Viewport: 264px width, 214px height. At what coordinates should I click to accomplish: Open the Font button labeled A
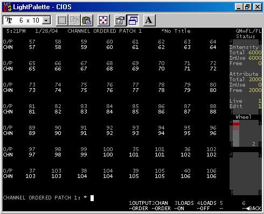tap(149, 20)
